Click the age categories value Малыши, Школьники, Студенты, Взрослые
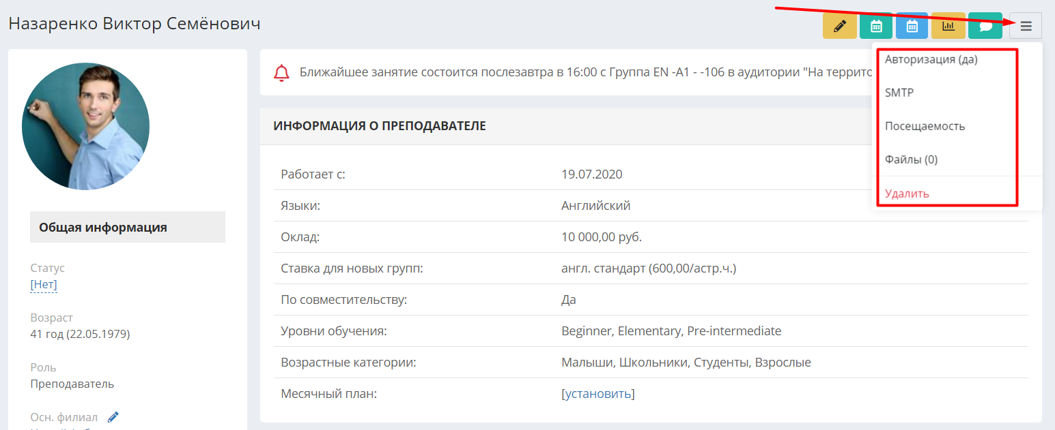 pos(686,363)
